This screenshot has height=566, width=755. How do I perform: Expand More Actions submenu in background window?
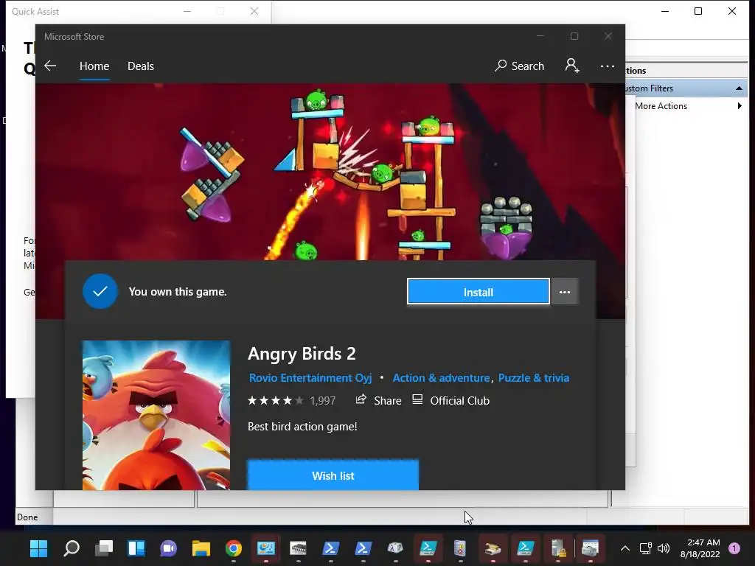[740, 106]
